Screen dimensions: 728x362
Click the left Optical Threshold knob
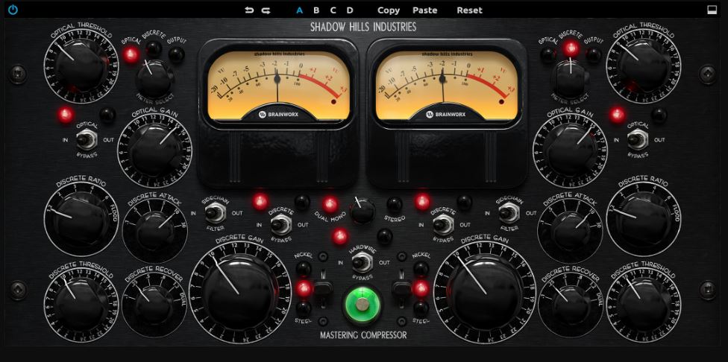(x=81, y=65)
